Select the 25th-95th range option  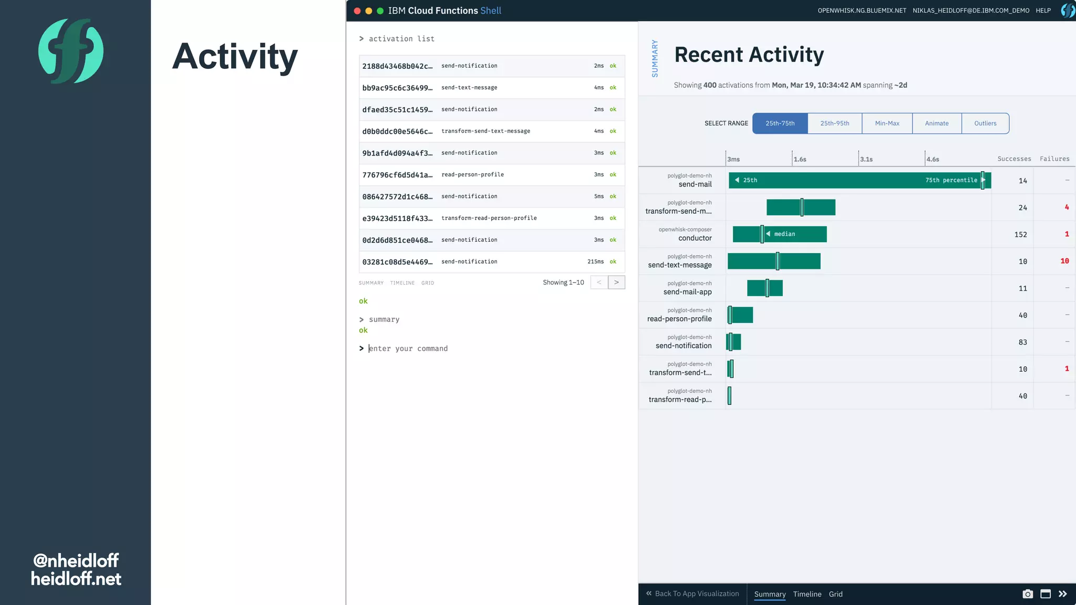pyautogui.click(x=834, y=123)
